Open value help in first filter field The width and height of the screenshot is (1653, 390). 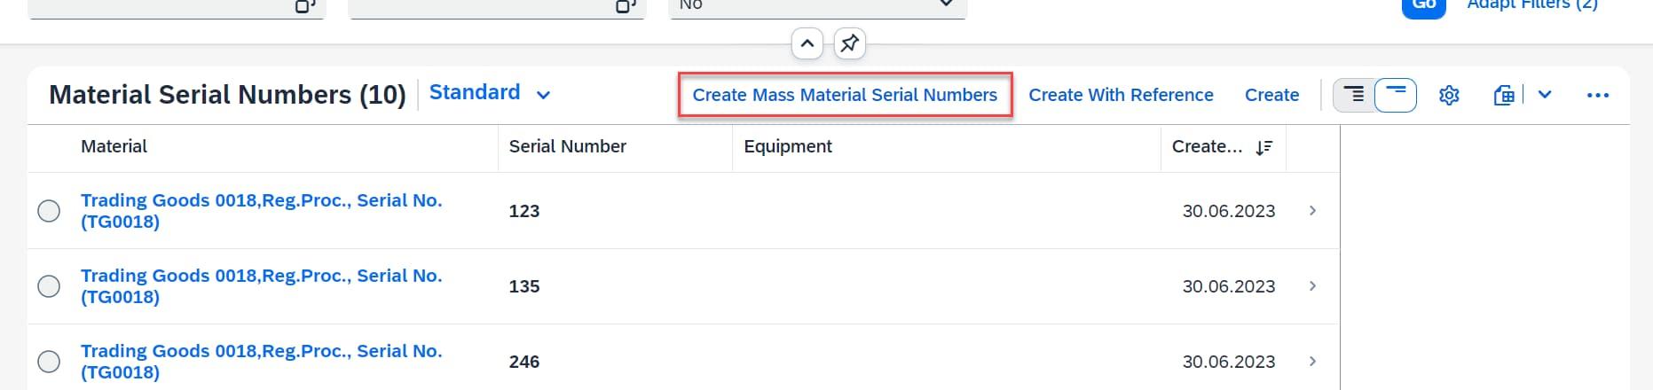pos(305,6)
